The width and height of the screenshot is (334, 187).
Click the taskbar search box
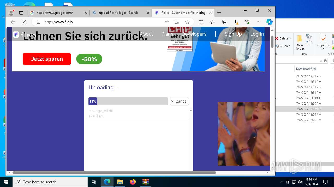[50, 182]
